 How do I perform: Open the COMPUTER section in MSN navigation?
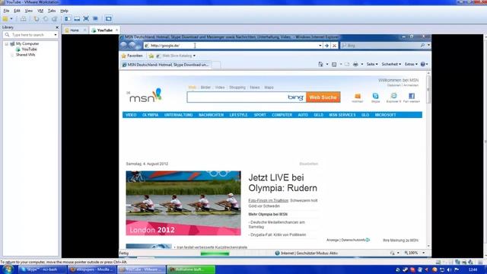(x=282, y=115)
